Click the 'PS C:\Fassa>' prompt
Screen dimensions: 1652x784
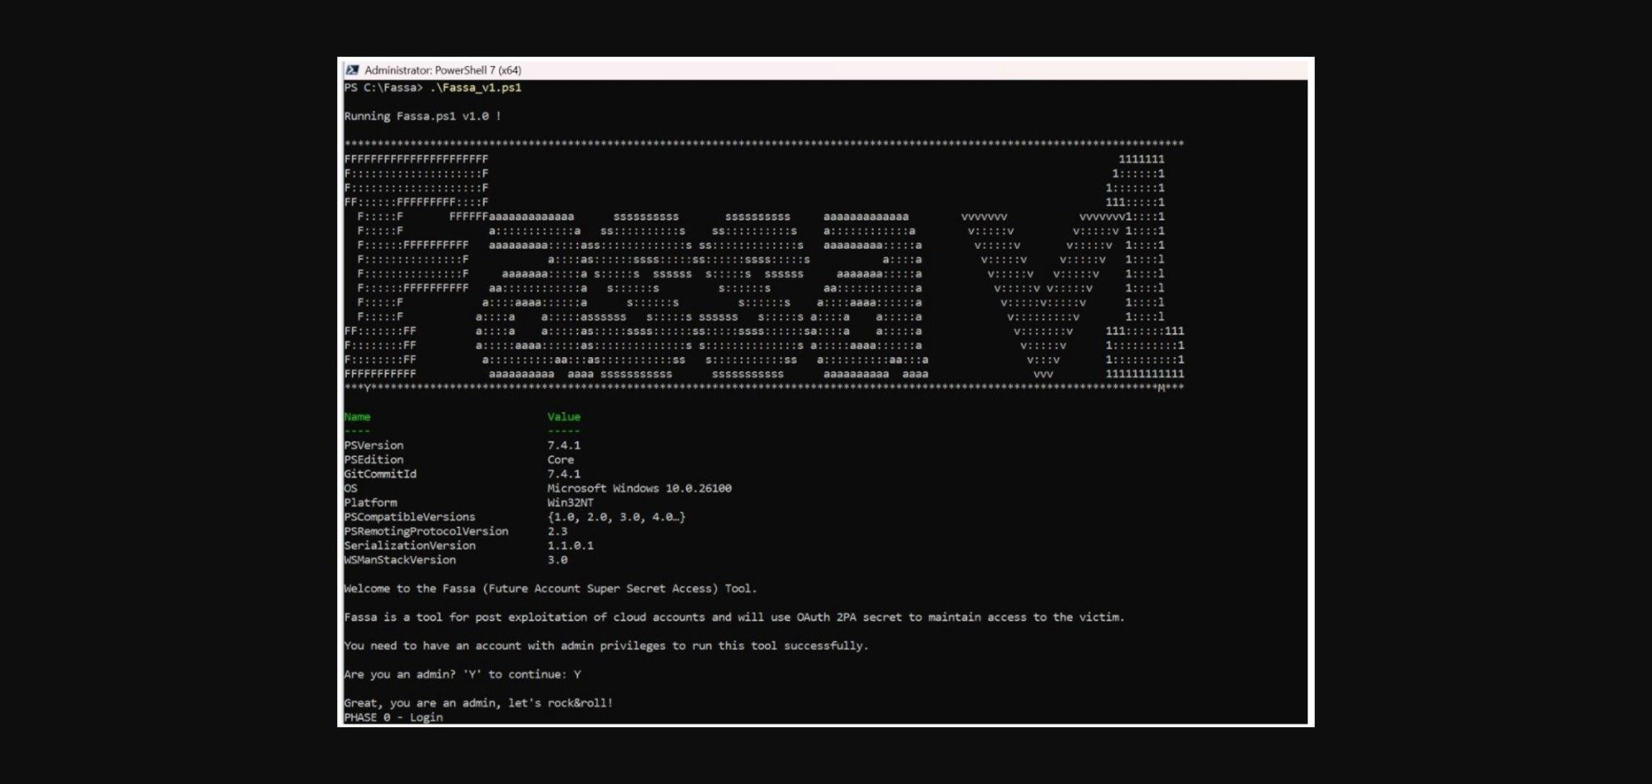[x=383, y=88]
